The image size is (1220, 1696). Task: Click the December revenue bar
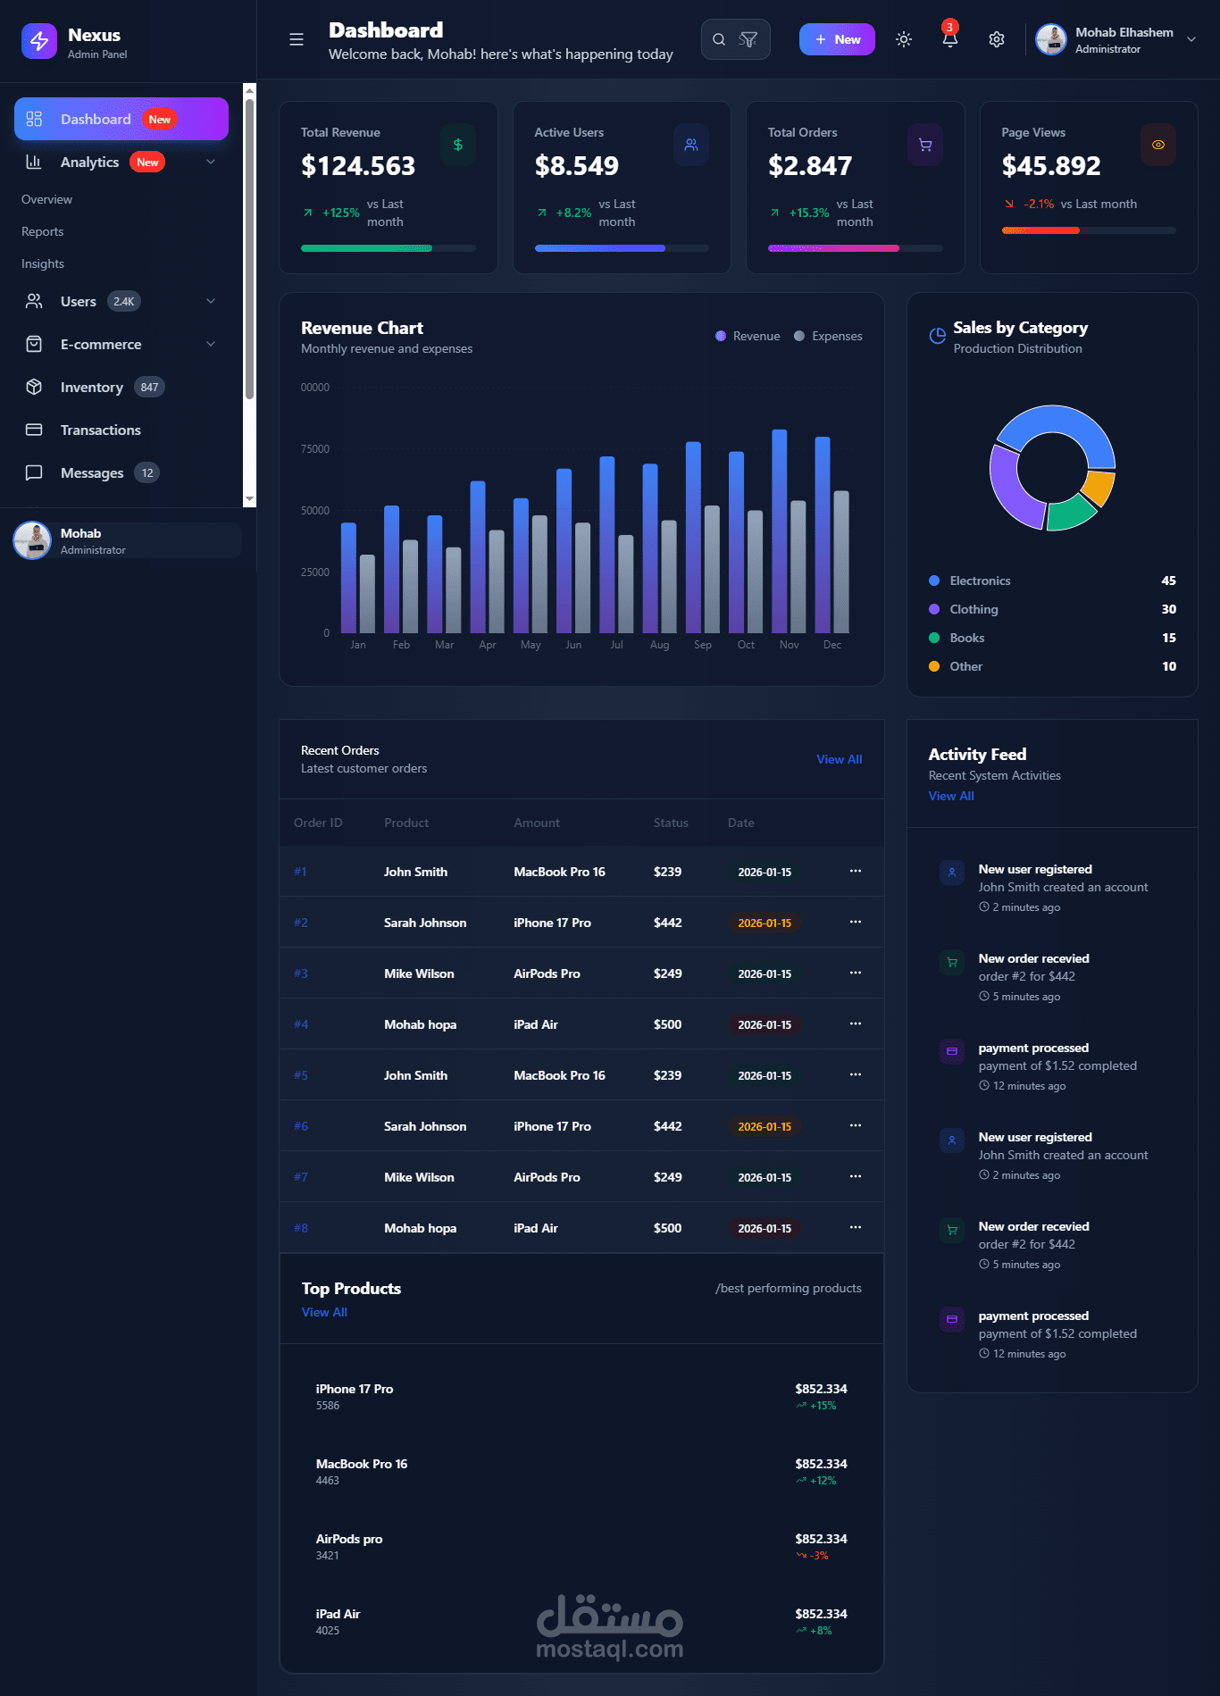pyautogui.click(x=823, y=535)
